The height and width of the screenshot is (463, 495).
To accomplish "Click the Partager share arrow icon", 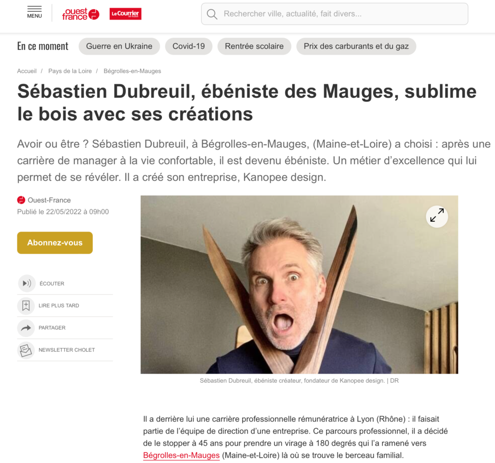I will 26,328.
